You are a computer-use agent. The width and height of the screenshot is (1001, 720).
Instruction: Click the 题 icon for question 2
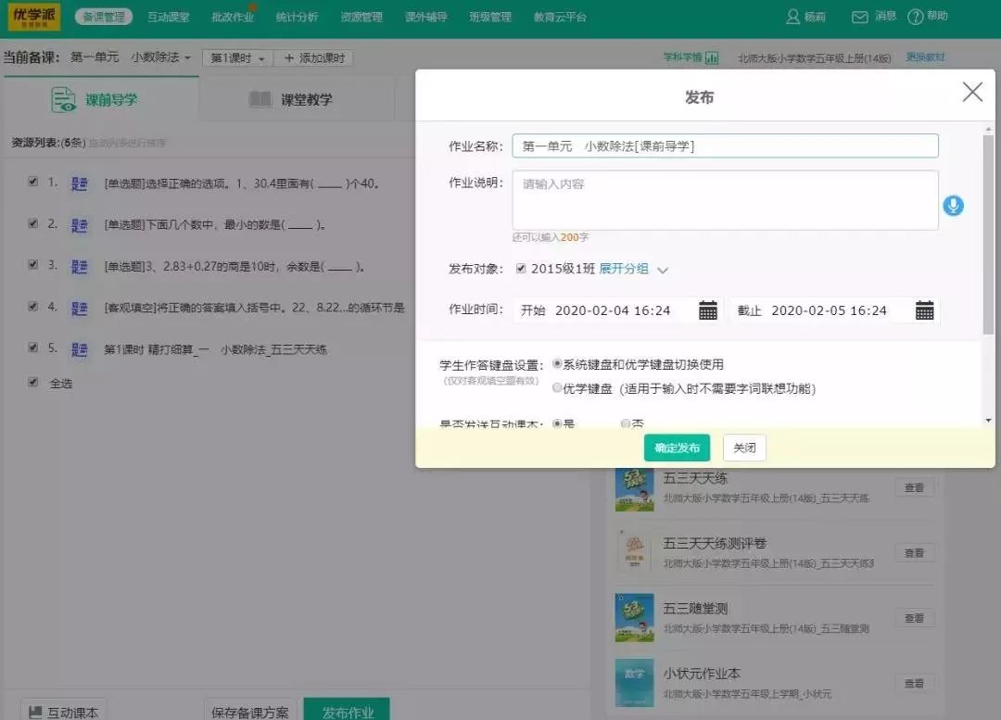(79, 225)
